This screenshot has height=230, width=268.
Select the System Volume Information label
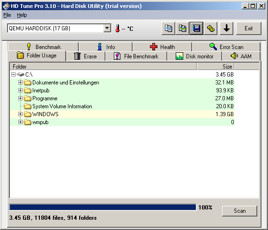[x=62, y=106]
